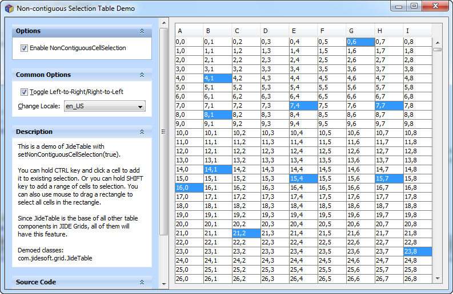This screenshot has width=453, height=294.
Task: Click column header C
Action: coord(246,31)
